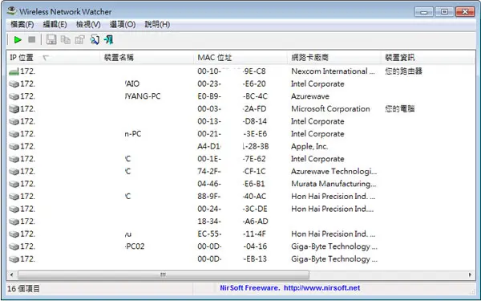Image resolution: width=481 pixels, height=301 pixels.
Task: Open the 檢視(V) menu
Action: click(x=88, y=25)
